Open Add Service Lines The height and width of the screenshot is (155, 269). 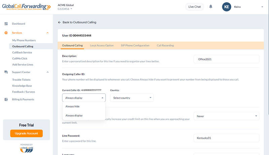point(23,65)
